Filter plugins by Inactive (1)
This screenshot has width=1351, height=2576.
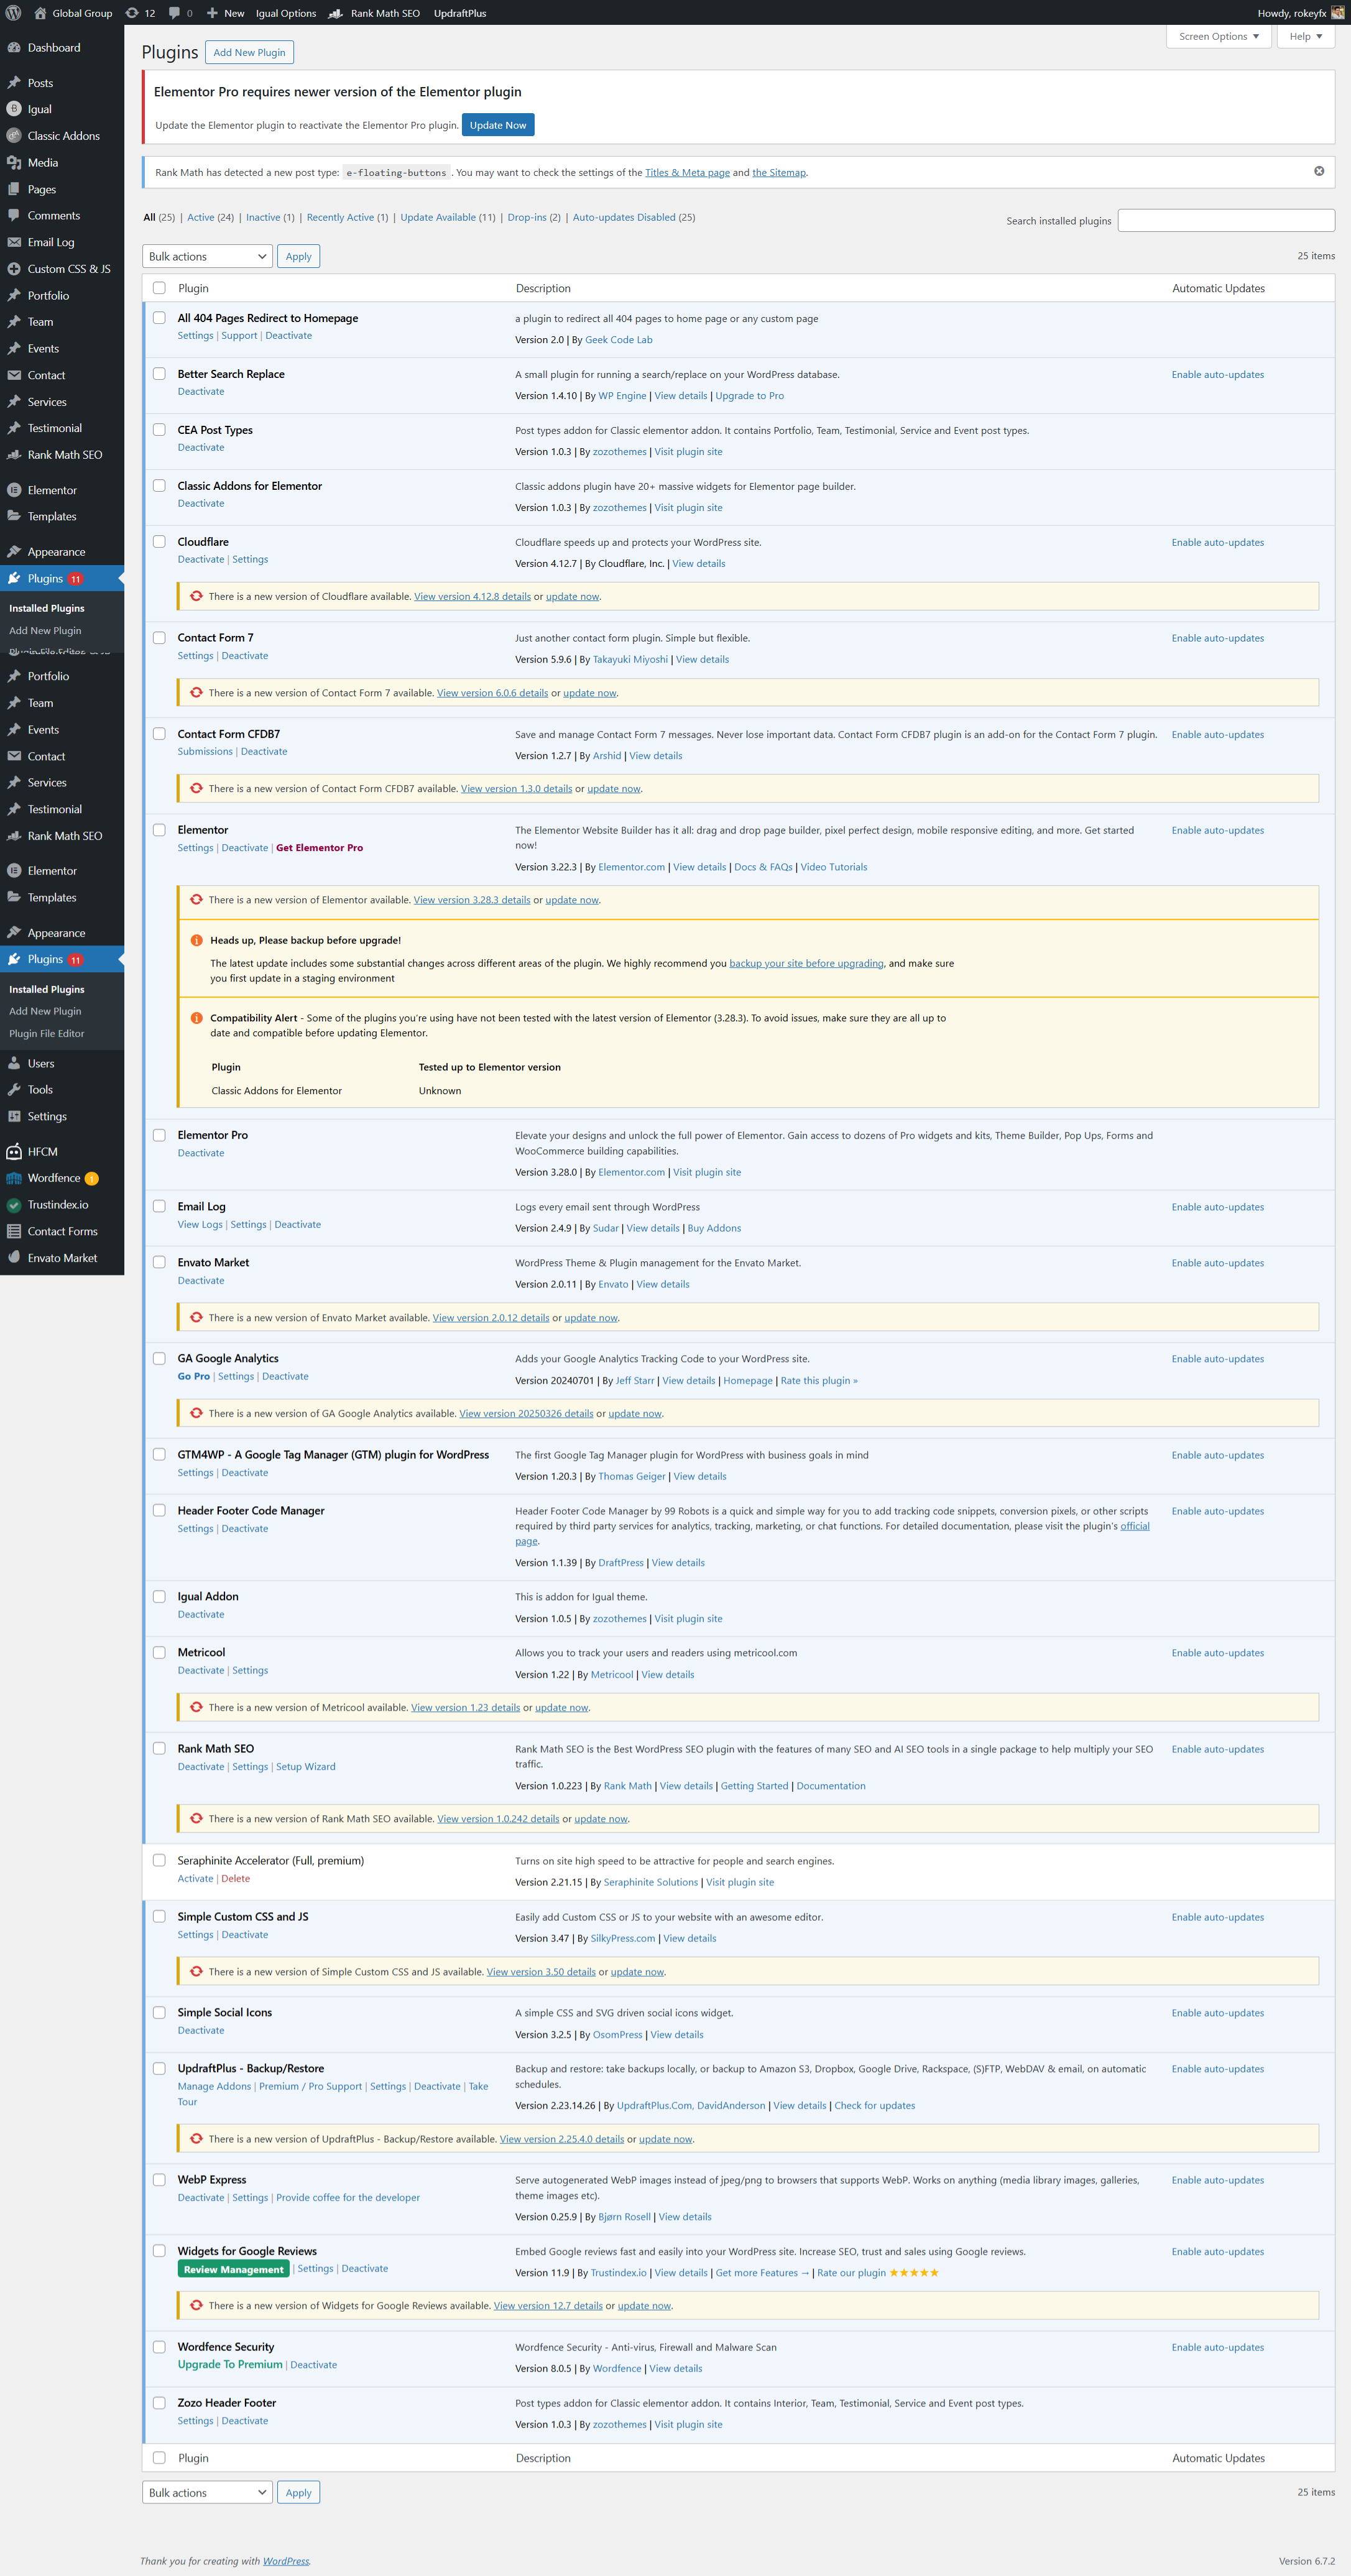tap(270, 217)
